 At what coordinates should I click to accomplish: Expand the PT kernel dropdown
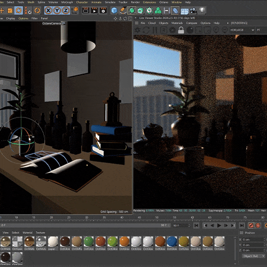coord(261,30)
